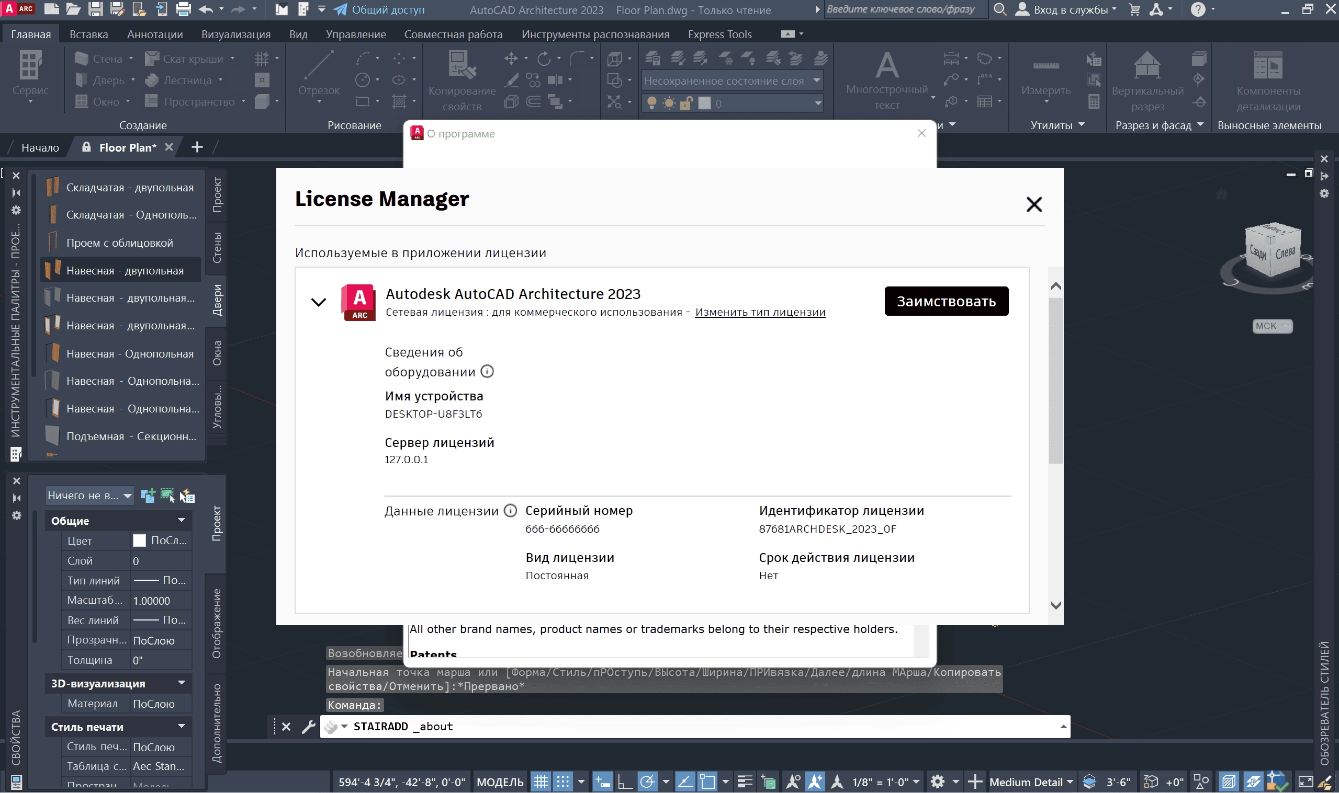Select the Stair (Лестница) tool
Image resolution: width=1339 pixels, height=793 pixels.
point(178,80)
